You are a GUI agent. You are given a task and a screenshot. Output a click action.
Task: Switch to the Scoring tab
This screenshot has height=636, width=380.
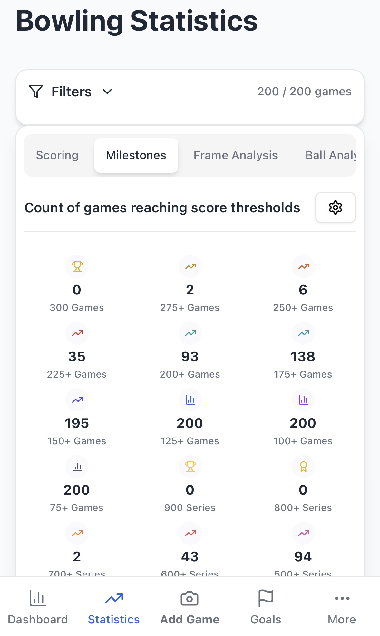tap(57, 155)
